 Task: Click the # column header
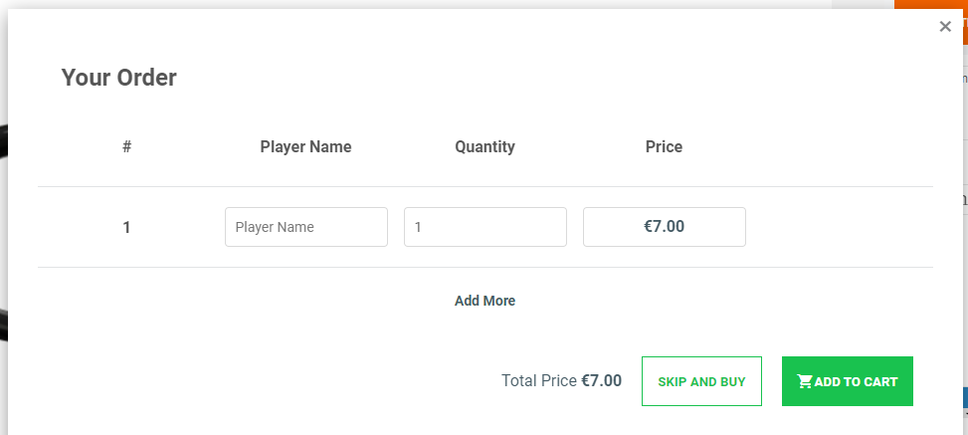[x=126, y=147]
